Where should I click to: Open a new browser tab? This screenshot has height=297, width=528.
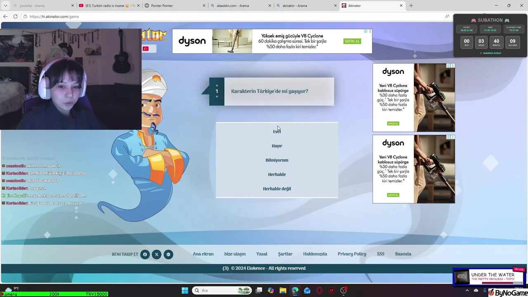[411, 6]
